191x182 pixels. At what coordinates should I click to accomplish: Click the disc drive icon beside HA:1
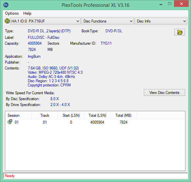click(7, 21)
